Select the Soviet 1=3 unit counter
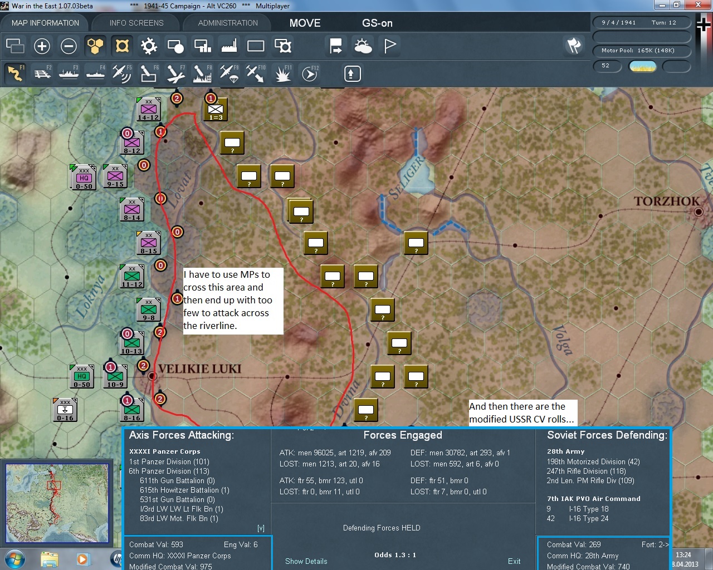The height and width of the screenshot is (570, 713). pos(216,110)
